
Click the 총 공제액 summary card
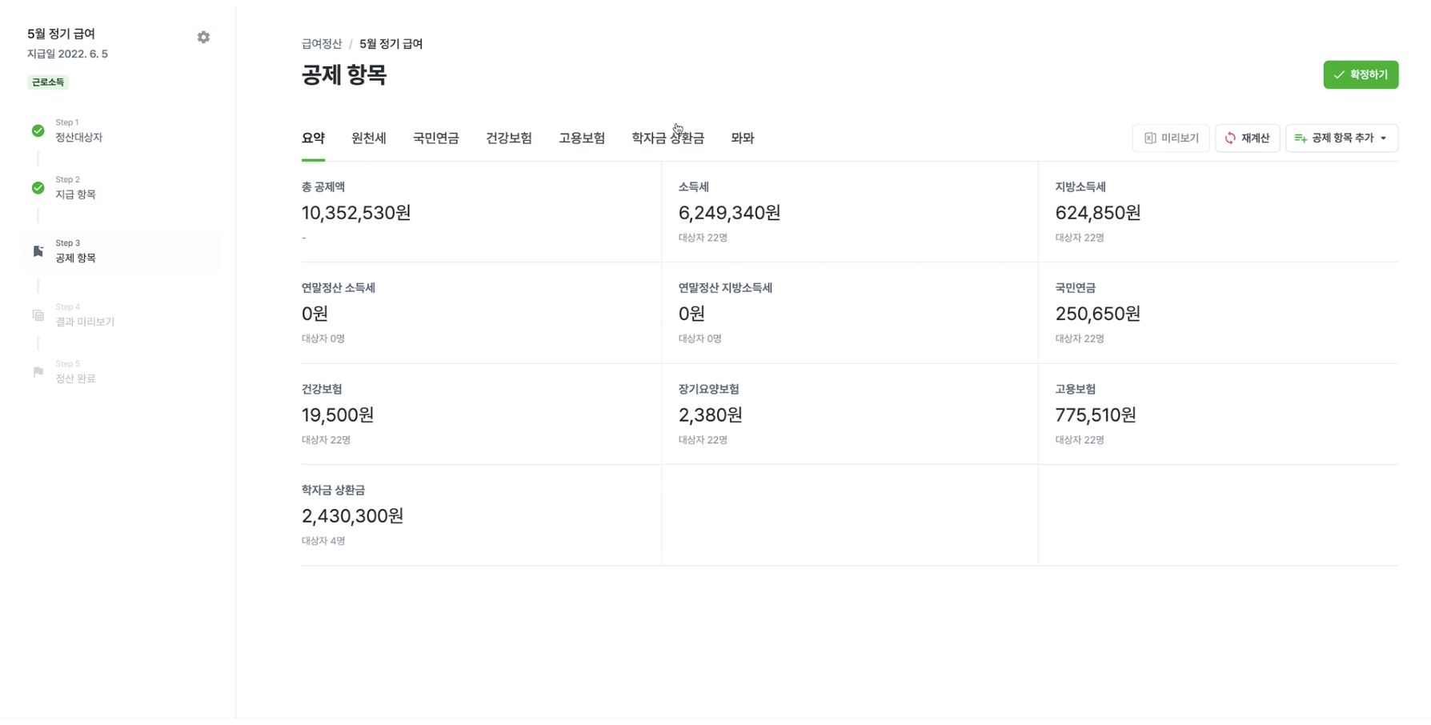click(480, 212)
